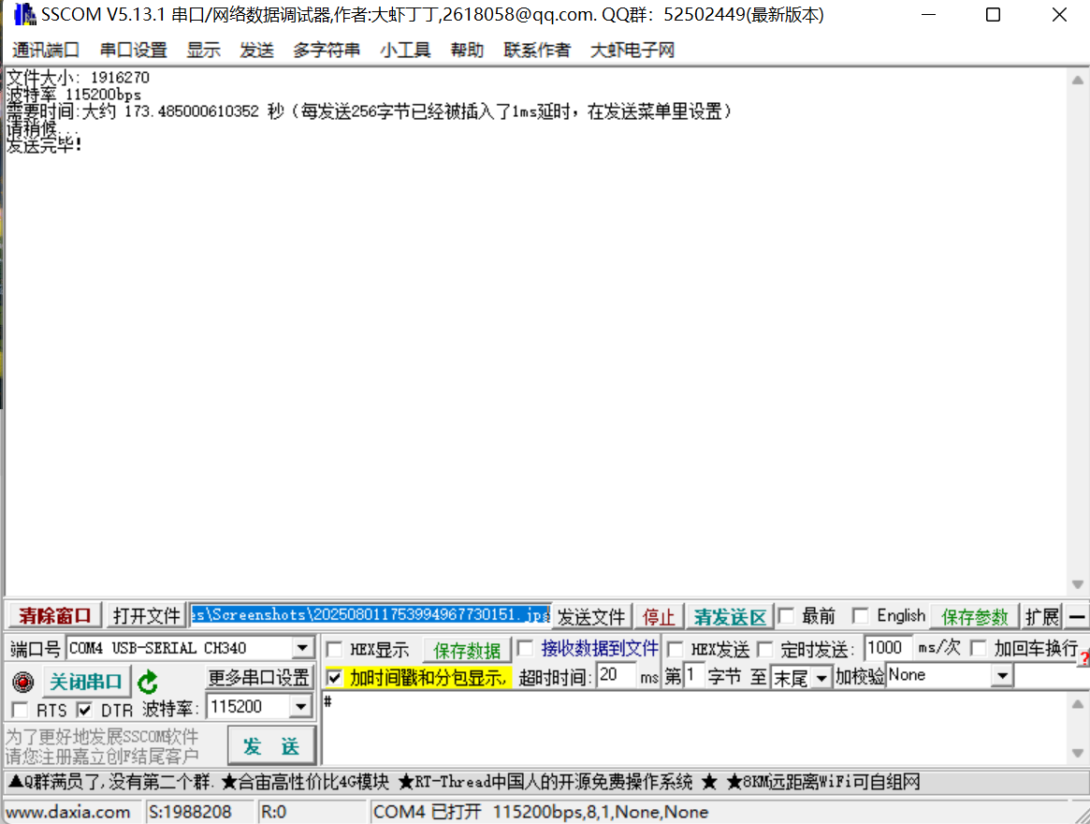
Task: Click the 清除窗口 button
Action: [55, 616]
